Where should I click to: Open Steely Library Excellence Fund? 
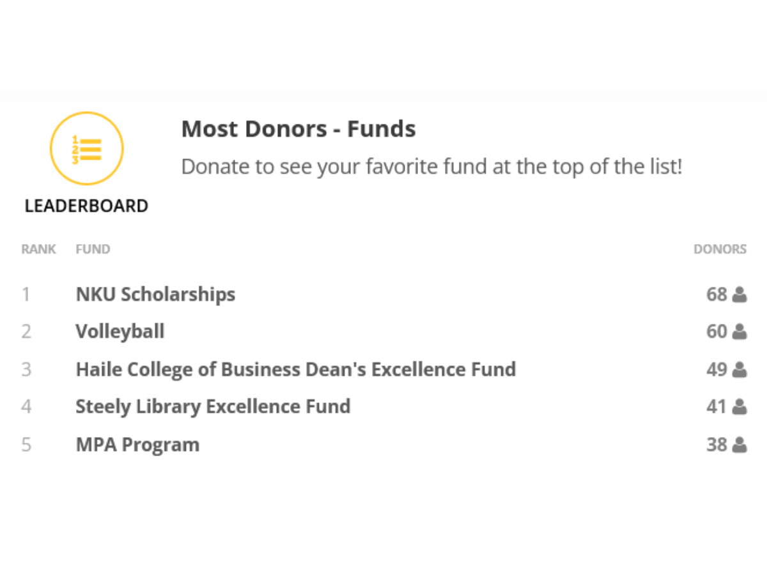(x=213, y=406)
